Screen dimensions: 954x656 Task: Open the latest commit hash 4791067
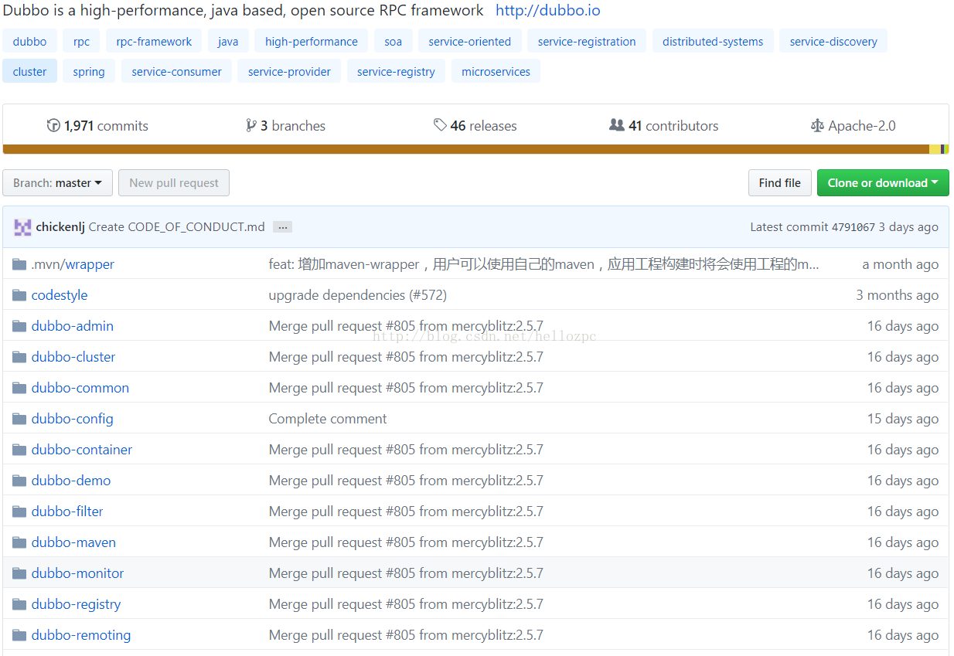[x=853, y=227]
